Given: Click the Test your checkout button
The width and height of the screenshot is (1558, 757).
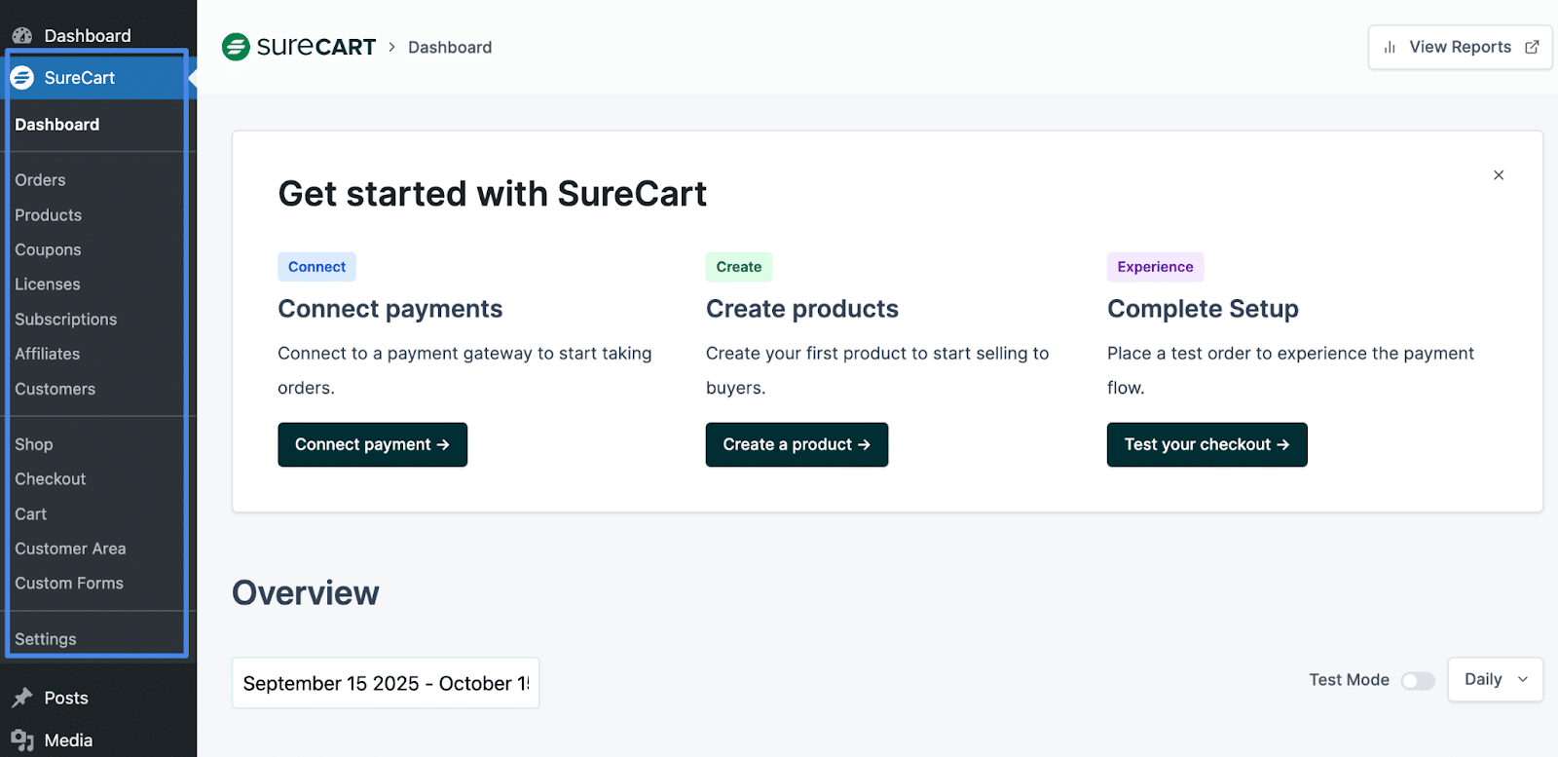Looking at the screenshot, I should [1206, 444].
